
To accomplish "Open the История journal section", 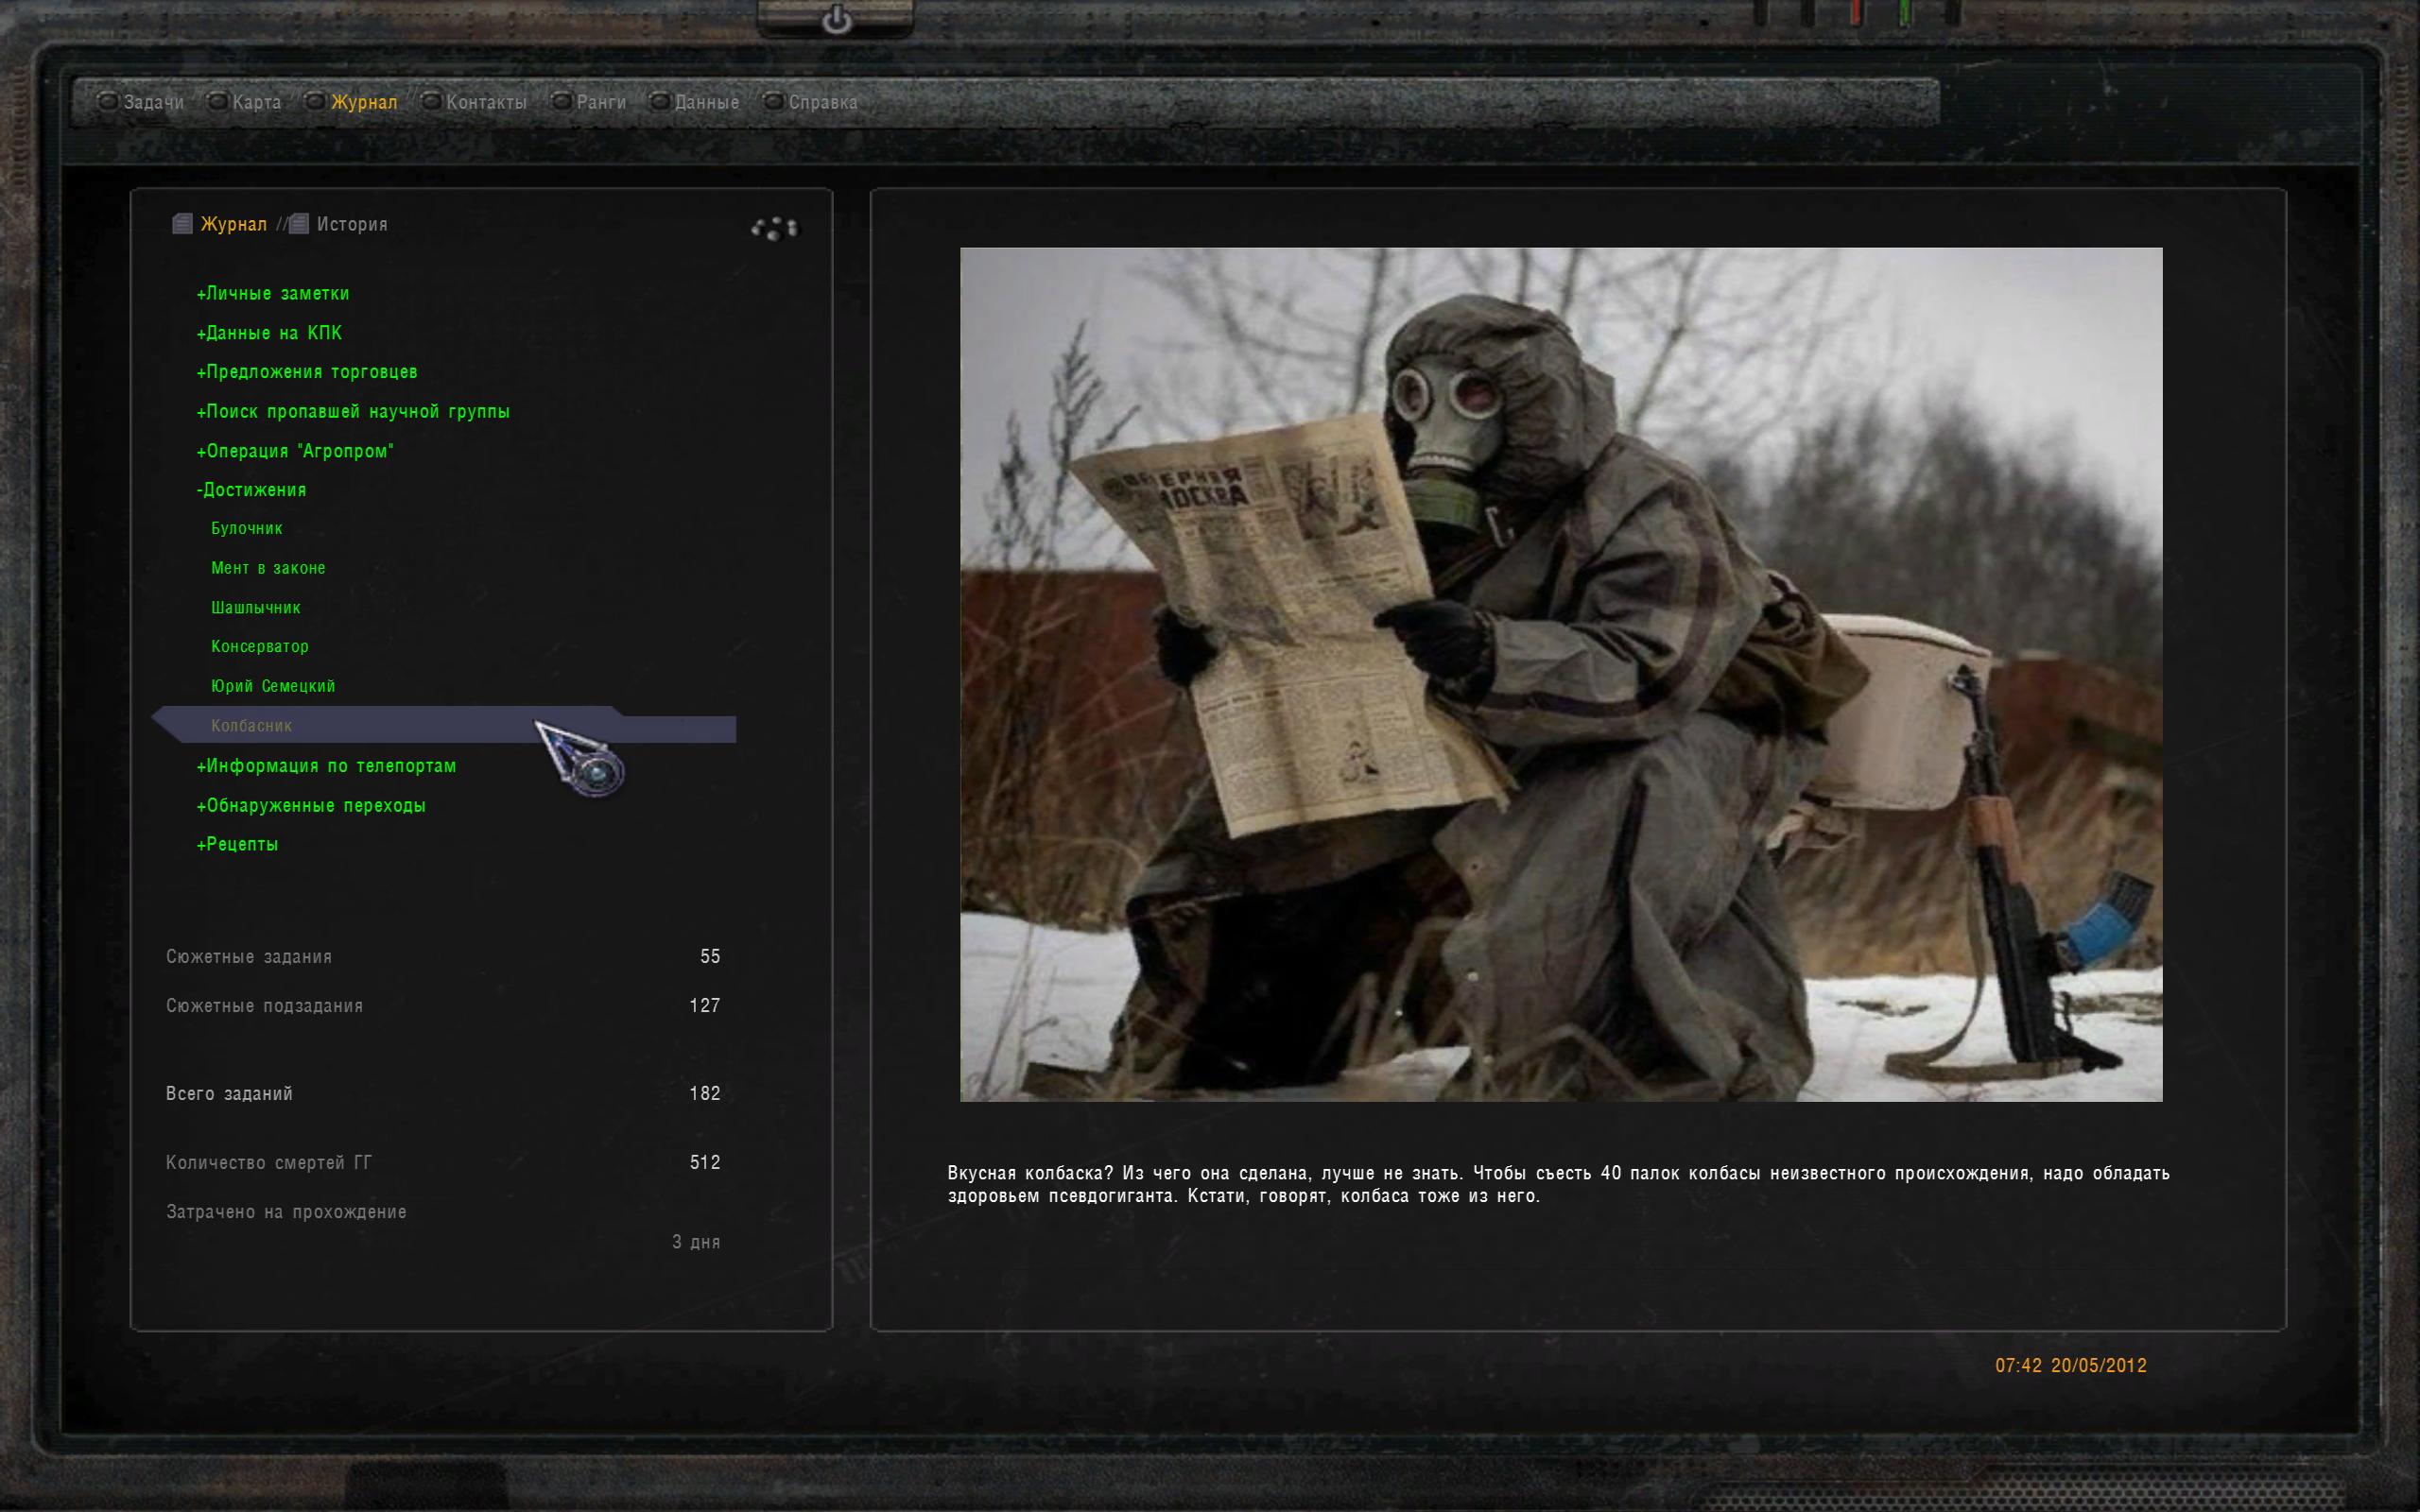I will 351,224.
